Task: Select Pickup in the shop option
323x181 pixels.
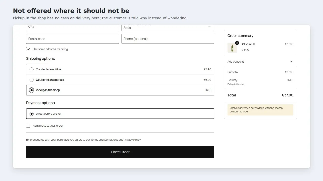Action: pos(120,90)
